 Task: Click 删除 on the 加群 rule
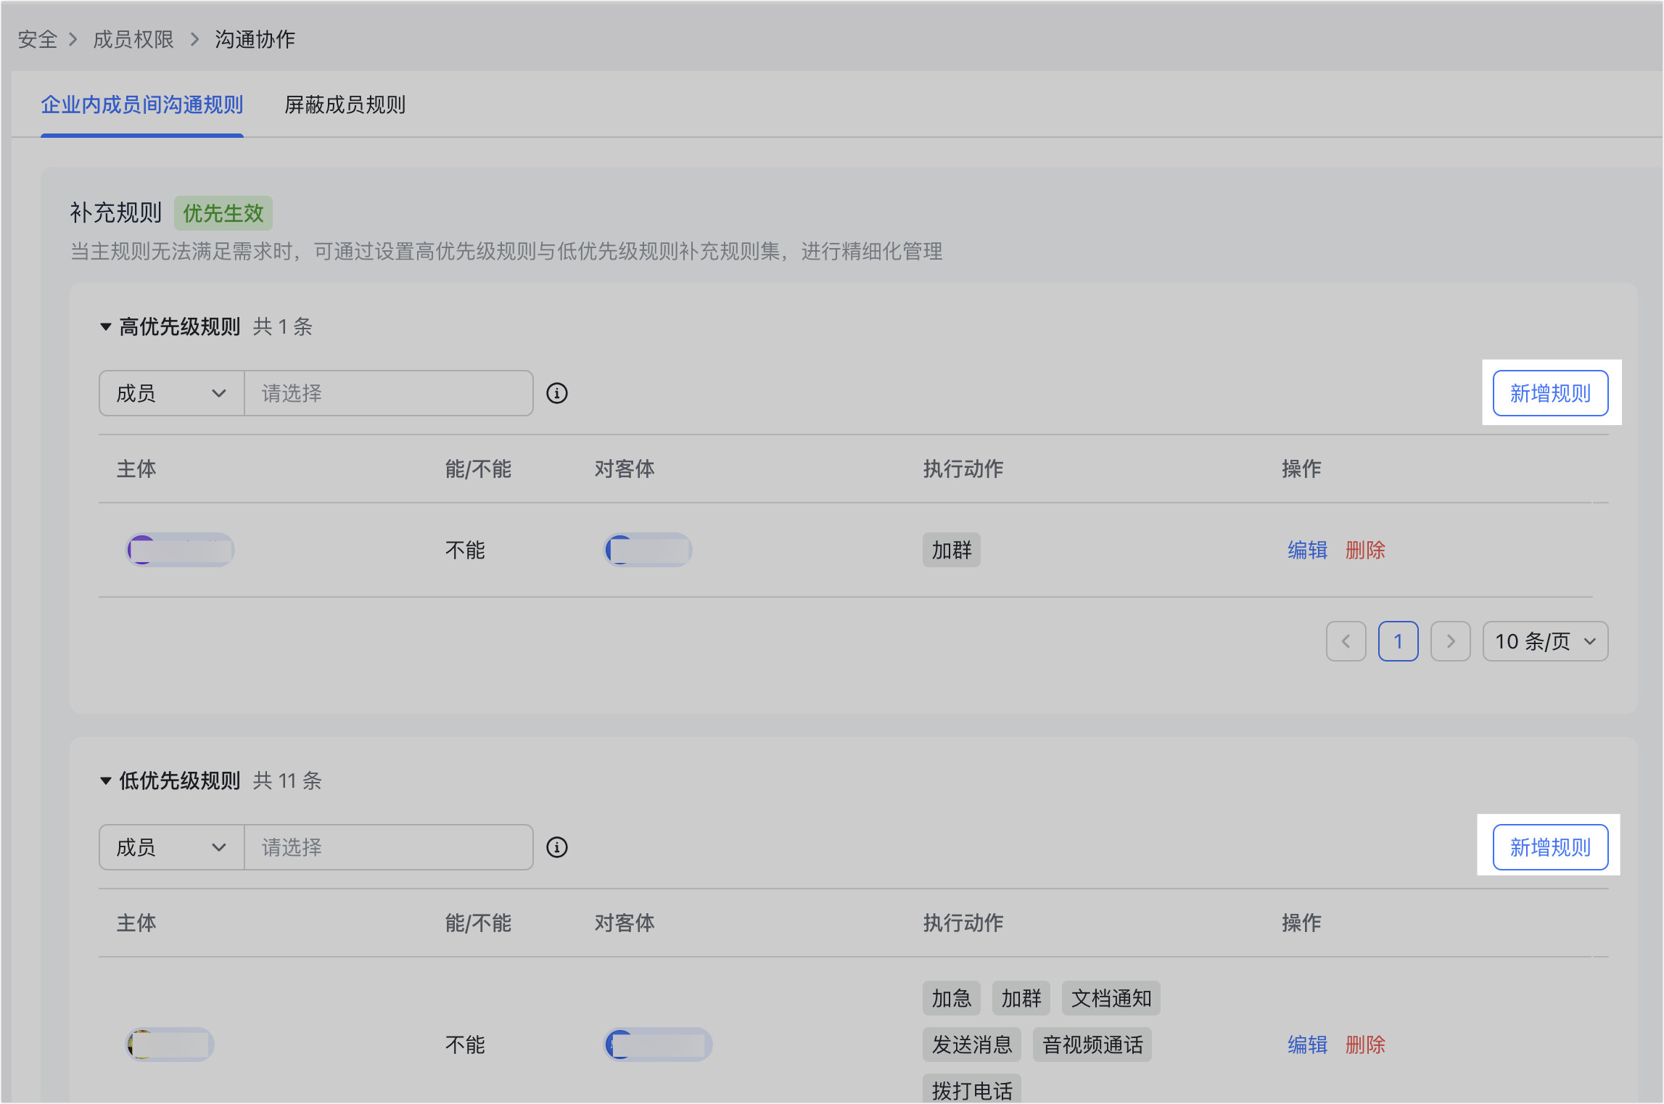click(1365, 550)
